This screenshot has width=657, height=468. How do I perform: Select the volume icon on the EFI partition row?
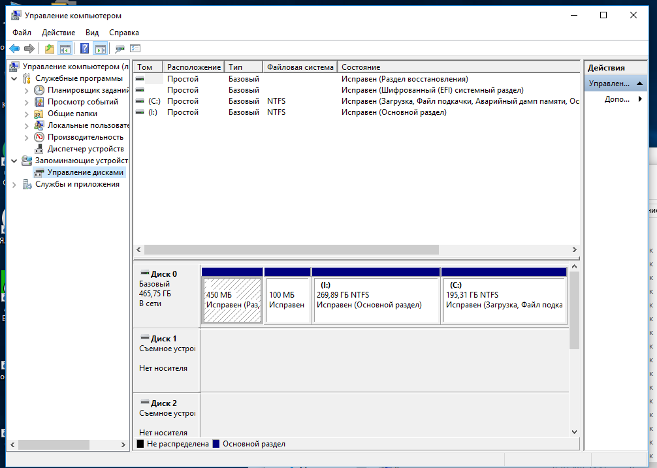tap(140, 90)
